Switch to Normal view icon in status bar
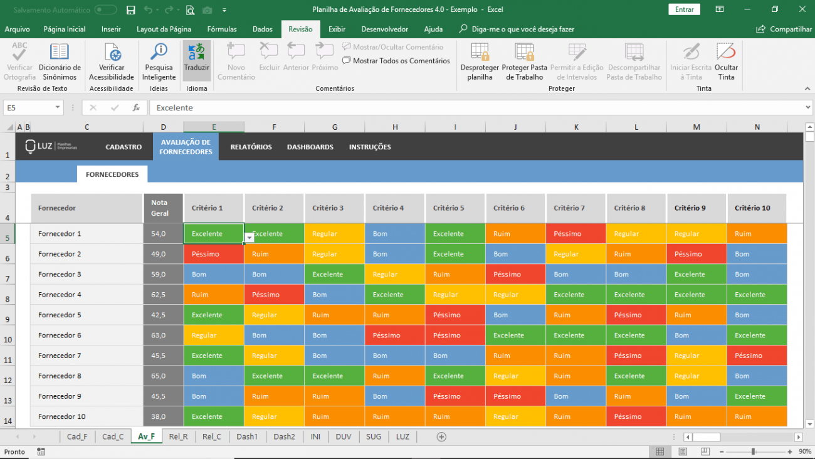Screen dimensions: 815x459 pyautogui.click(x=660, y=451)
